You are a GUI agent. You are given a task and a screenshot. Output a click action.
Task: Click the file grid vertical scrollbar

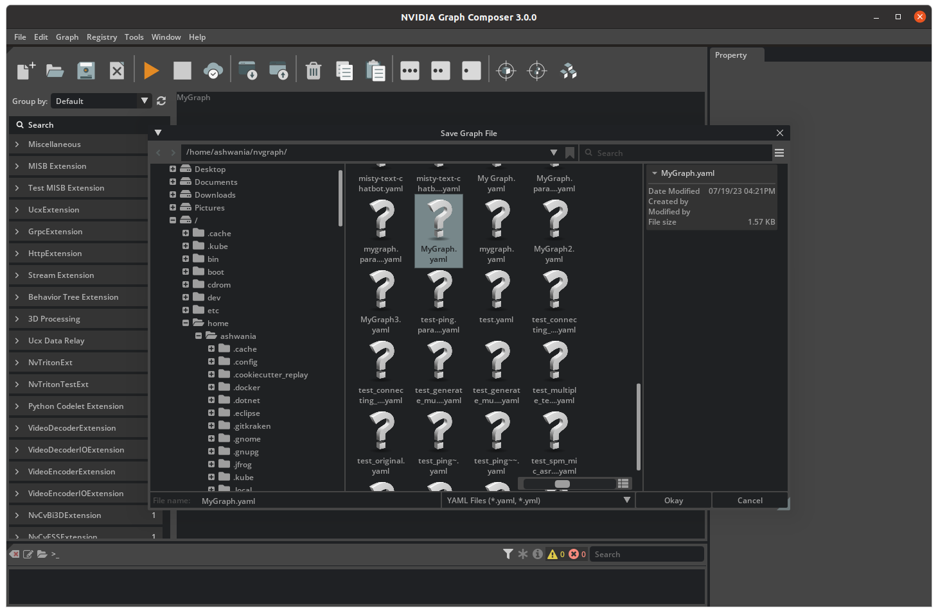coord(638,427)
